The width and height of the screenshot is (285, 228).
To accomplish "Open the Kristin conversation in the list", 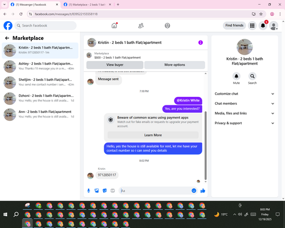I will (x=40, y=50).
